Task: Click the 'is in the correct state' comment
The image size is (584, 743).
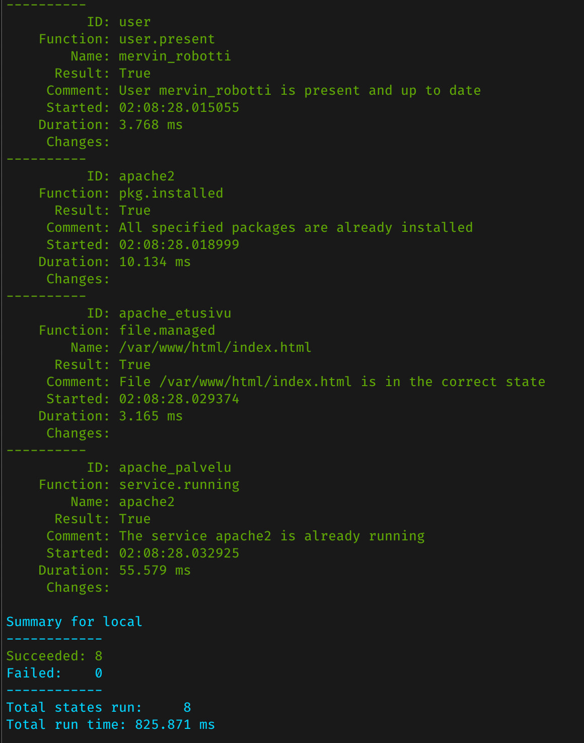Action: (332, 382)
